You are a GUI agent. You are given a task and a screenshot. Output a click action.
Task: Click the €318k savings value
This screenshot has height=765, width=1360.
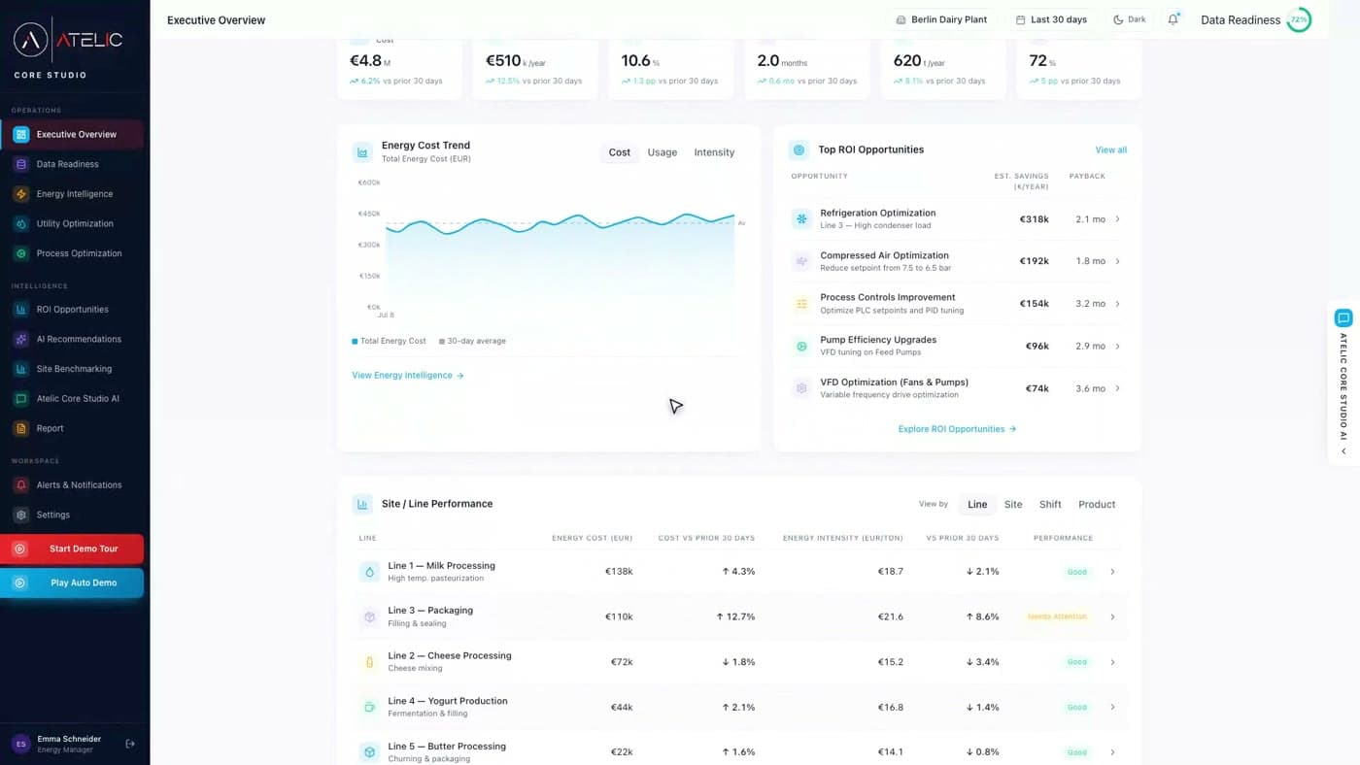[1034, 219]
